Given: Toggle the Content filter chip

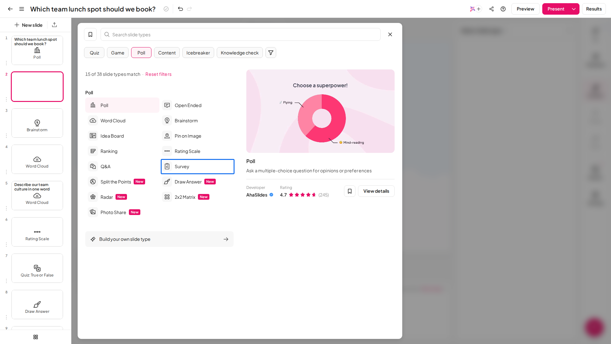Looking at the screenshot, I should click(167, 53).
